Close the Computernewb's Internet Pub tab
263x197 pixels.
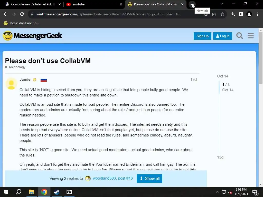click(60, 4)
